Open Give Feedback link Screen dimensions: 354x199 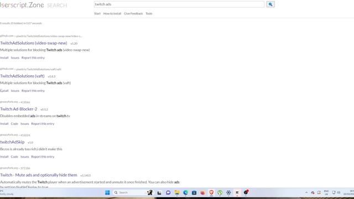click(133, 13)
